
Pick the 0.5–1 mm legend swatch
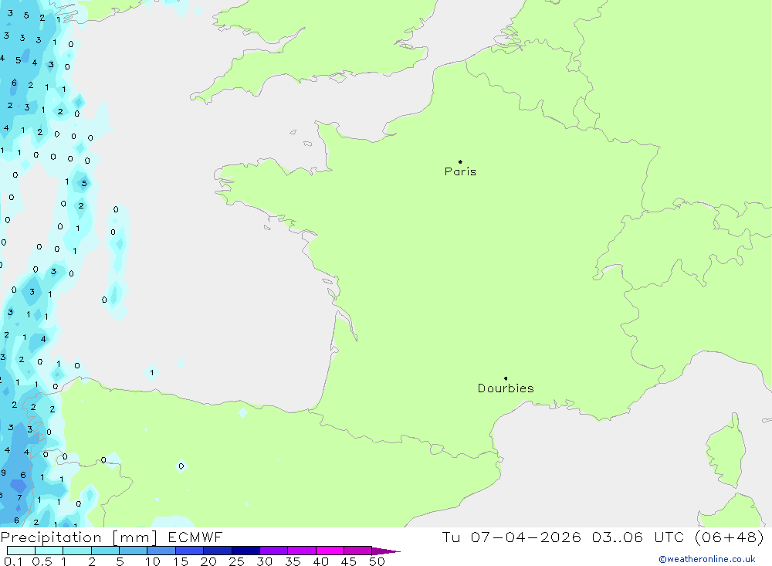pos(49,551)
